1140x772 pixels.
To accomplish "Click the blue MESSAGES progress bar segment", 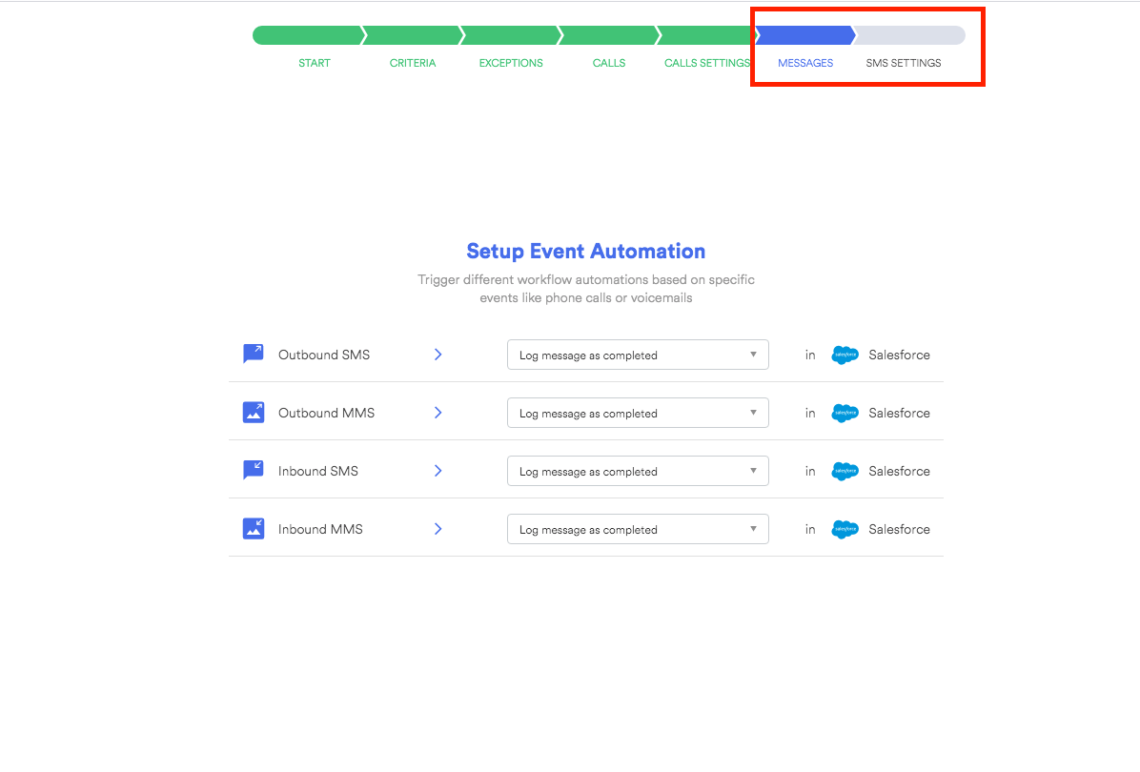I will click(805, 35).
